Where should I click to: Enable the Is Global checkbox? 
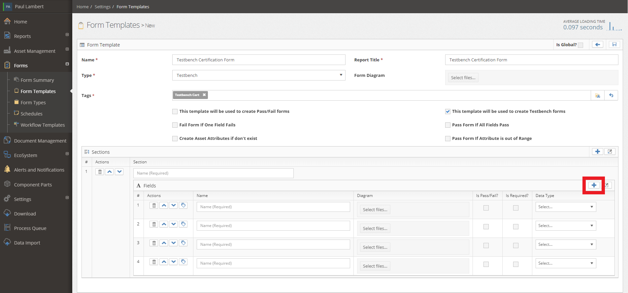pos(580,45)
